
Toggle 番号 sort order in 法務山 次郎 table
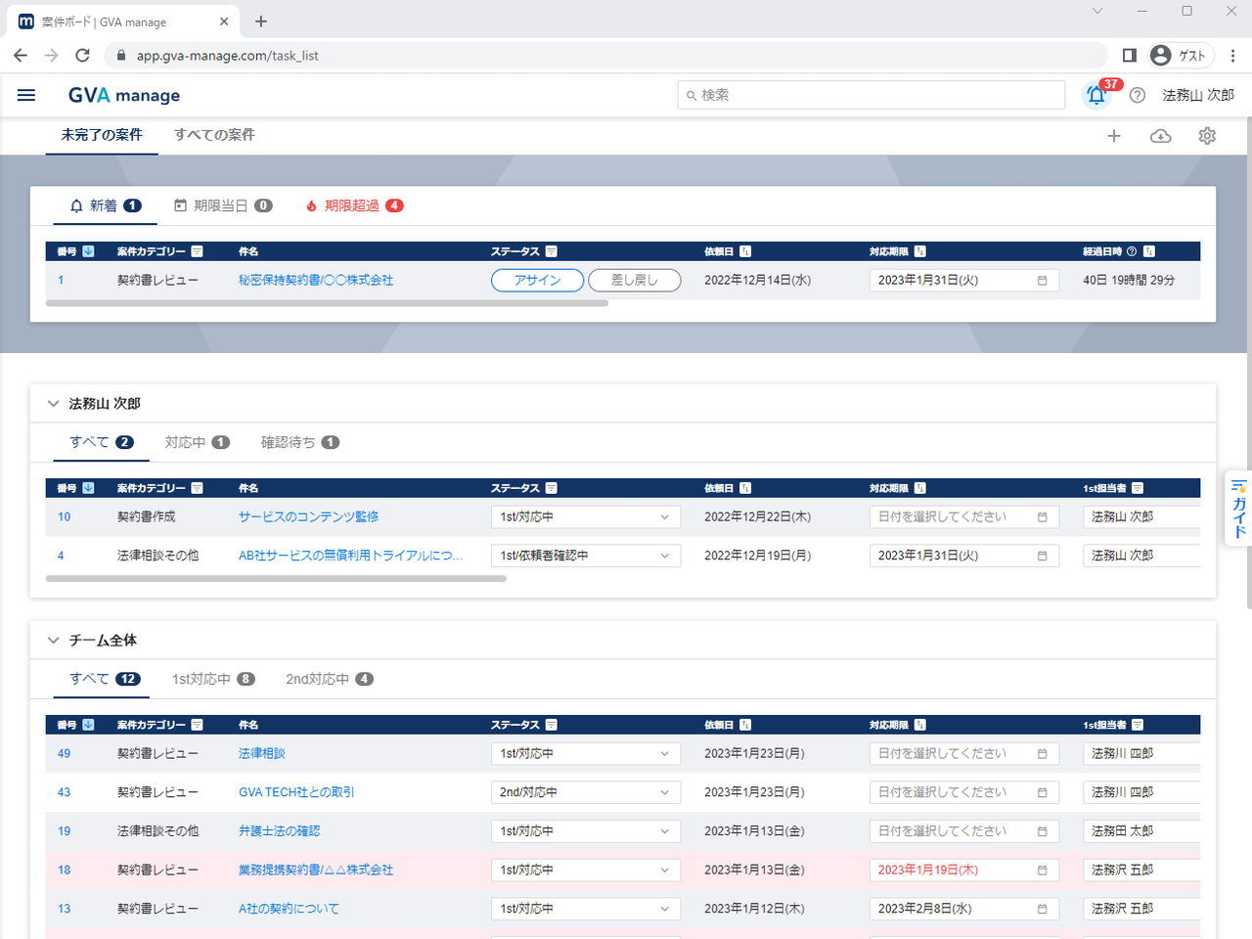point(89,488)
